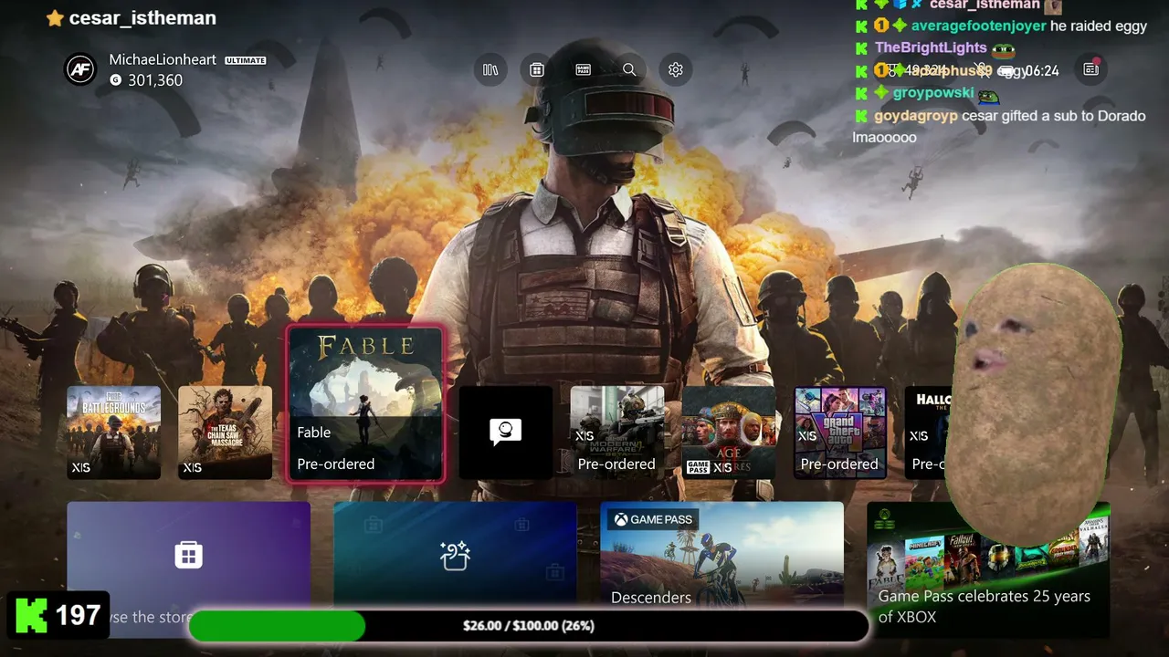Click TheBrightLights username in chat
The height and width of the screenshot is (657, 1169).
pos(931,47)
